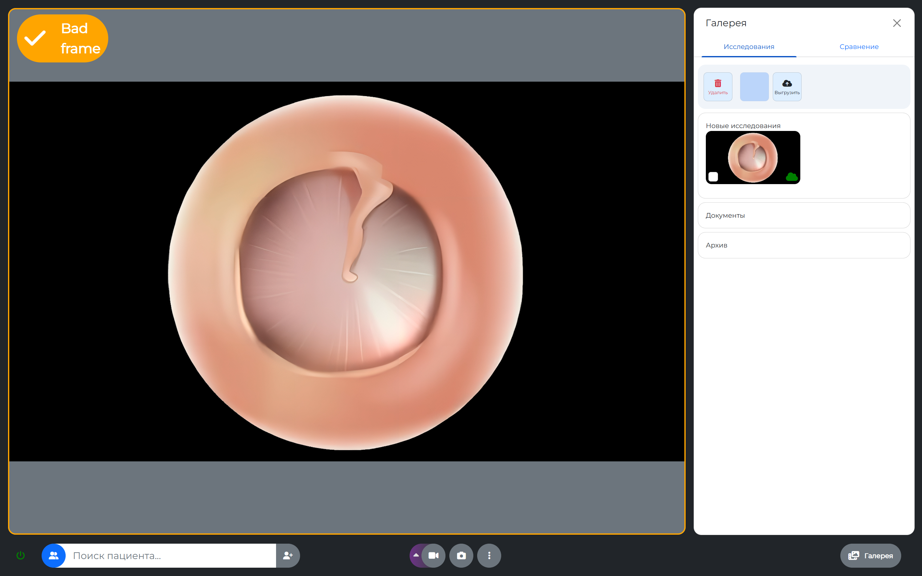Viewport: 922px width, 576px height.
Task: Switch to the Сравнение tab
Action: 859,47
